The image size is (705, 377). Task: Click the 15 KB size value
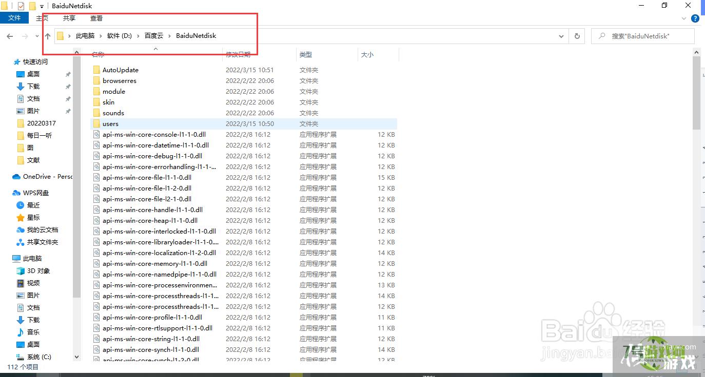pyautogui.click(x=386, y=178)
